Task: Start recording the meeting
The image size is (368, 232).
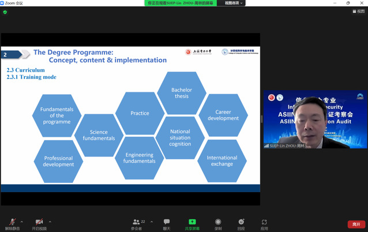Action: (218, 223)
